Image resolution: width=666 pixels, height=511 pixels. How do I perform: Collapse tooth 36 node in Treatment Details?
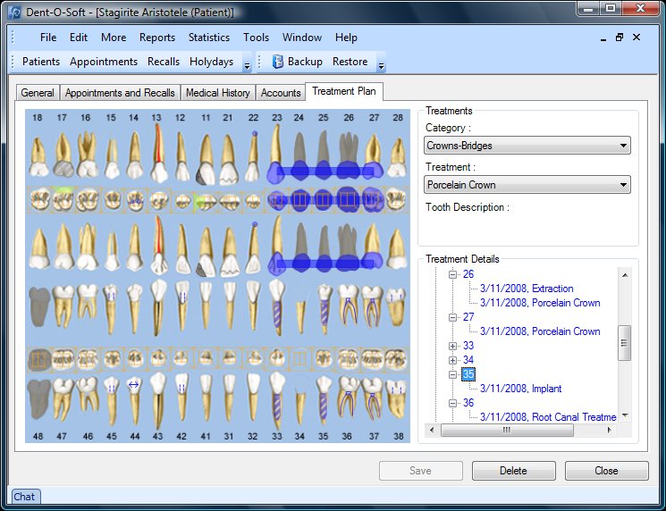click(x=452, y=403)
